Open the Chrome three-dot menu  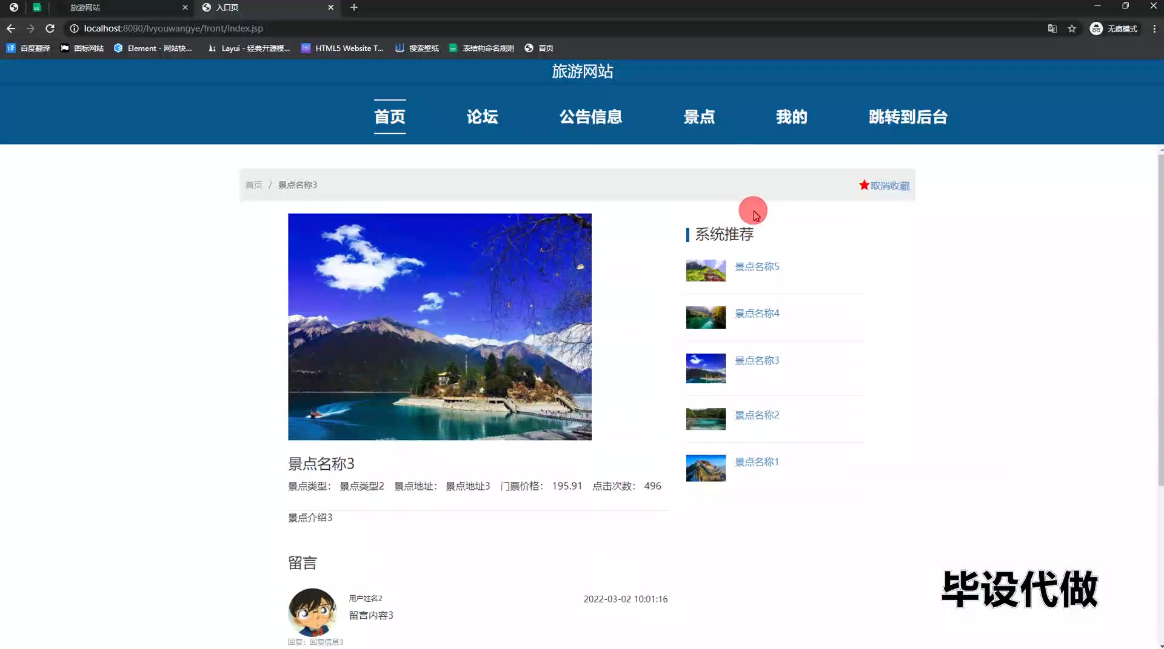(1154, 28)
